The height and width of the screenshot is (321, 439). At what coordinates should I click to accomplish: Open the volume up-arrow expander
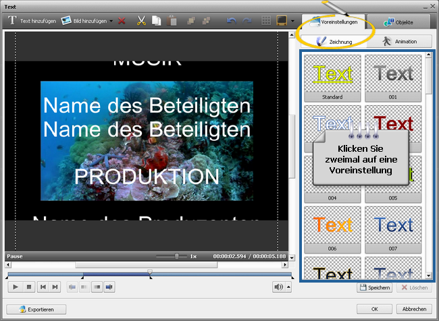(x=288, y=287)
